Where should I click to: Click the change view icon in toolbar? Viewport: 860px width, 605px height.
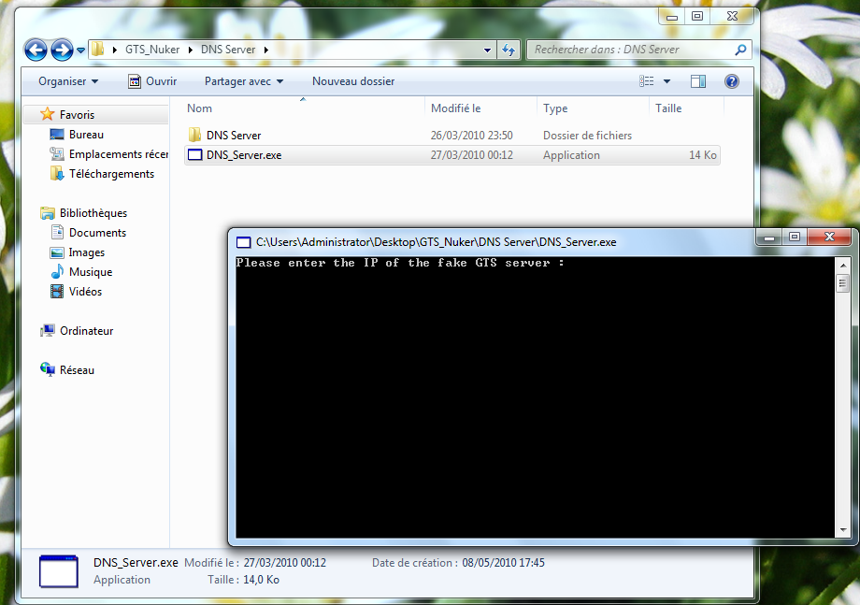click(x=647, y=81)
